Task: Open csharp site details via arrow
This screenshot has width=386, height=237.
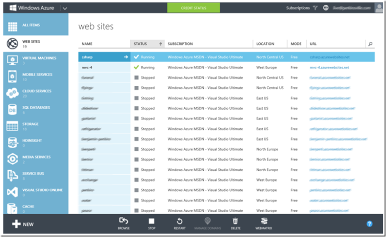Action: tap(126, 57)
